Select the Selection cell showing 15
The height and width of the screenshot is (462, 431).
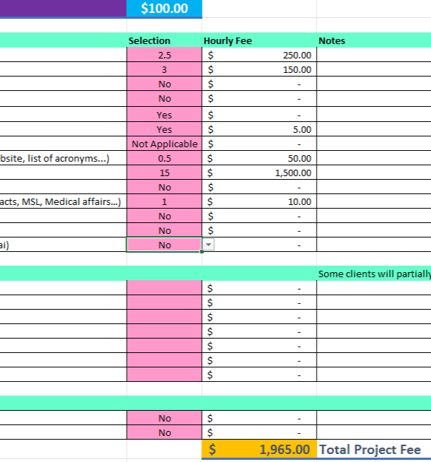tap(165, 173)
